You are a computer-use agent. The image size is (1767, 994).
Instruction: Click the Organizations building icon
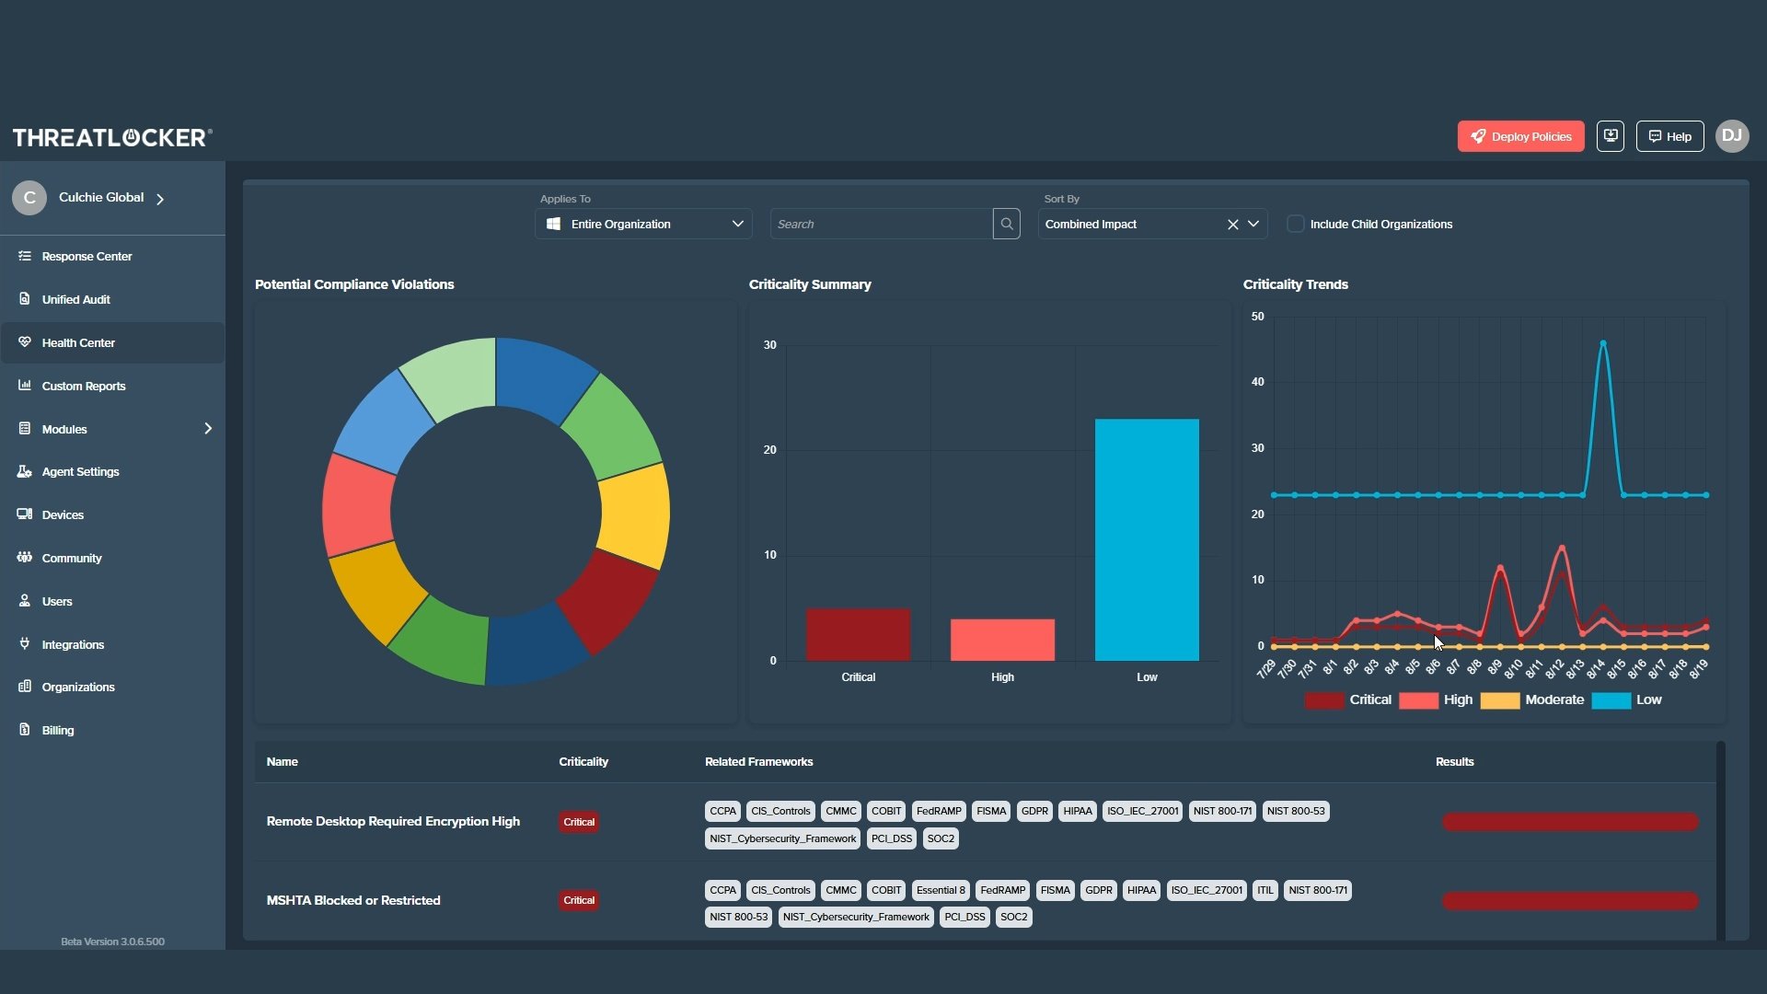pyautogui.click(x=25, y=687)
